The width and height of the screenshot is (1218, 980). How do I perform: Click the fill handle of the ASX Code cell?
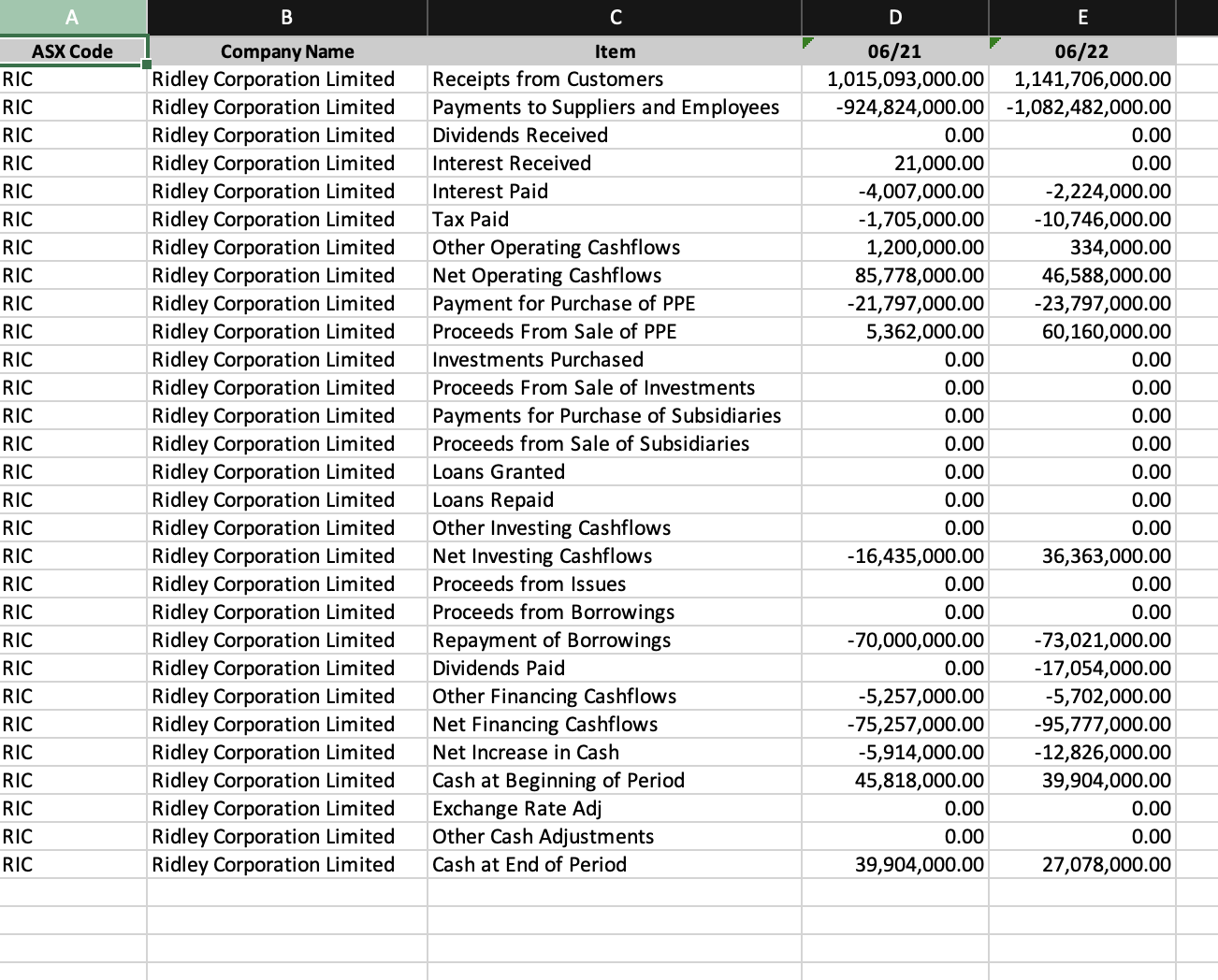point(146,63)
